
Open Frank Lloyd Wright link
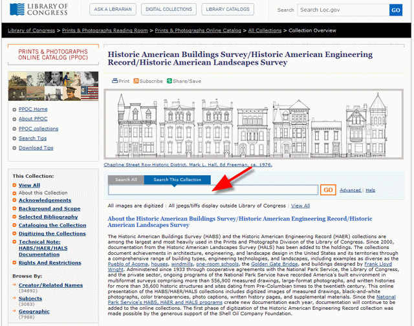pos(378,264)
